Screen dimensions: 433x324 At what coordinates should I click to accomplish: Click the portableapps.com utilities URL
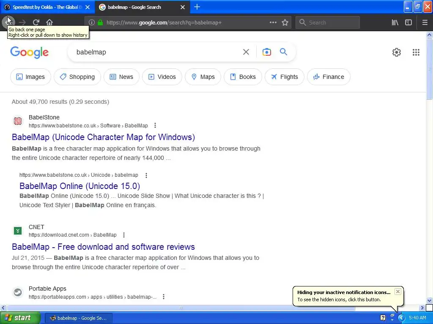tap(93, 297)
